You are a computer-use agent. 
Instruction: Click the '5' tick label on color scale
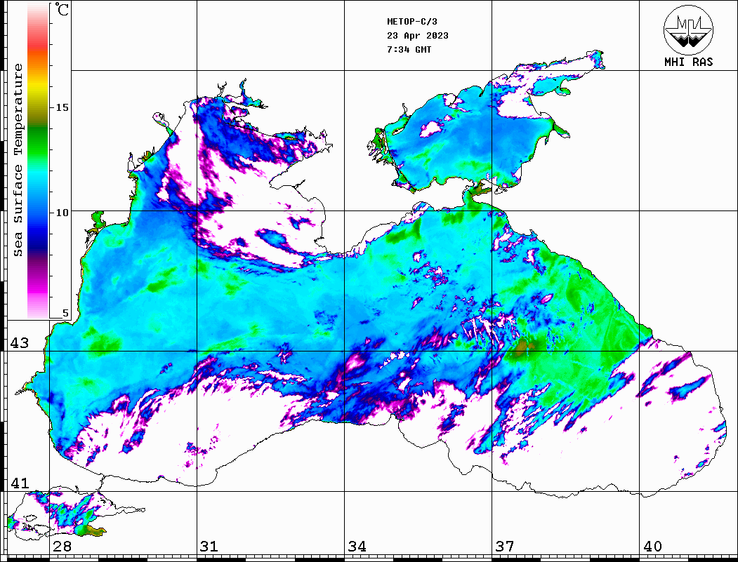(x=65, y=313)
